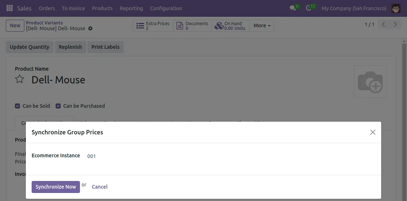Viewport: 407px width, 201px height.
Task: Mark product as favorite with star
Action: click(x=20, y=79)
